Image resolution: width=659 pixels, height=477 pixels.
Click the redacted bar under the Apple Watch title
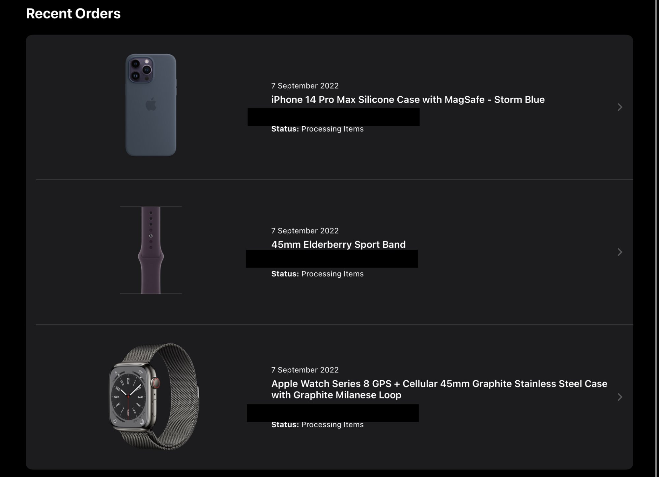(x=332, y=413)
